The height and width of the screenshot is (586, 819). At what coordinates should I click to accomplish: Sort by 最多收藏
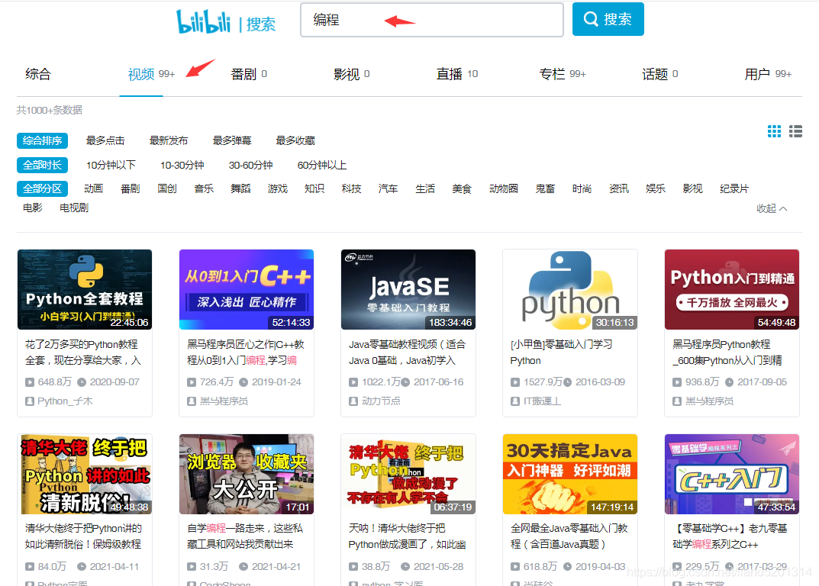295,140
